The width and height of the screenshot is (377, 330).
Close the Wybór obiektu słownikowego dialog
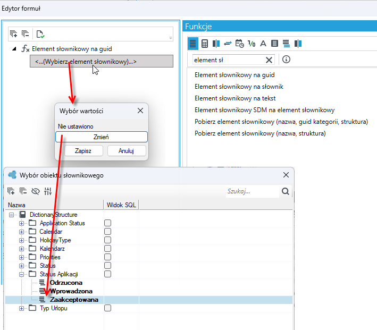click(286, 175)
